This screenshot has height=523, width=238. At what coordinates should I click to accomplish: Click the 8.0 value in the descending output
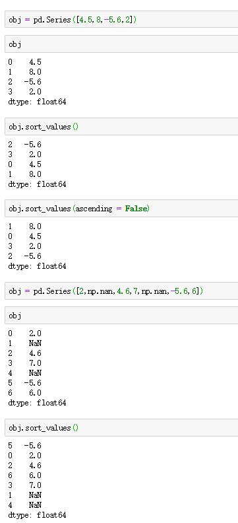[x=36, y=227]
